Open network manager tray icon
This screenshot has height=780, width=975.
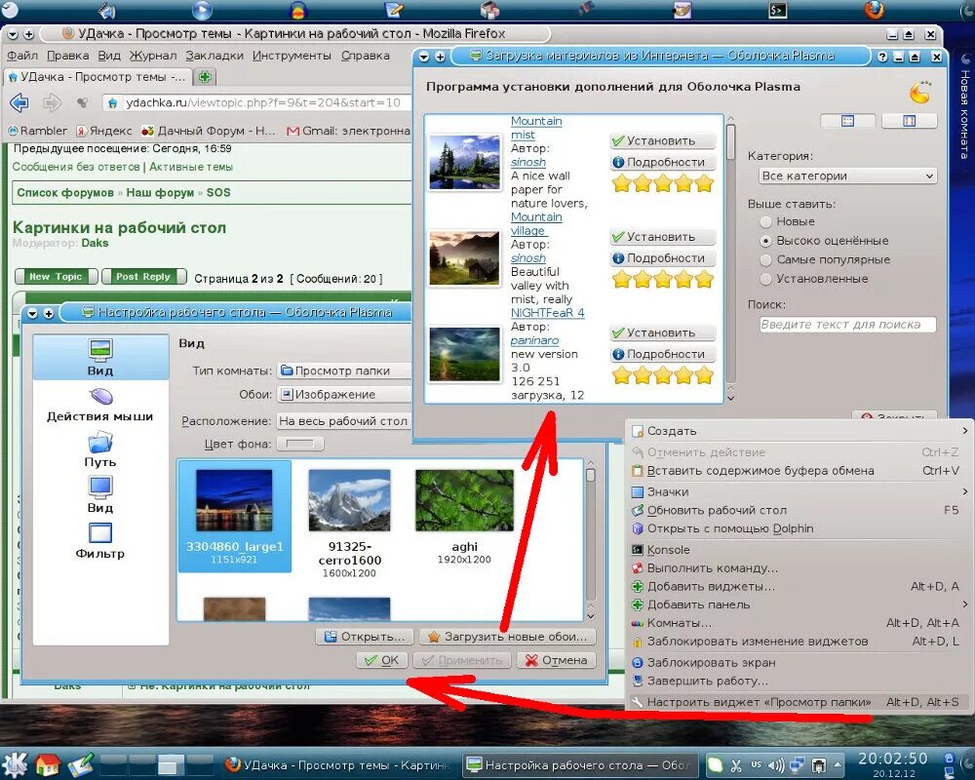(798, 765)
